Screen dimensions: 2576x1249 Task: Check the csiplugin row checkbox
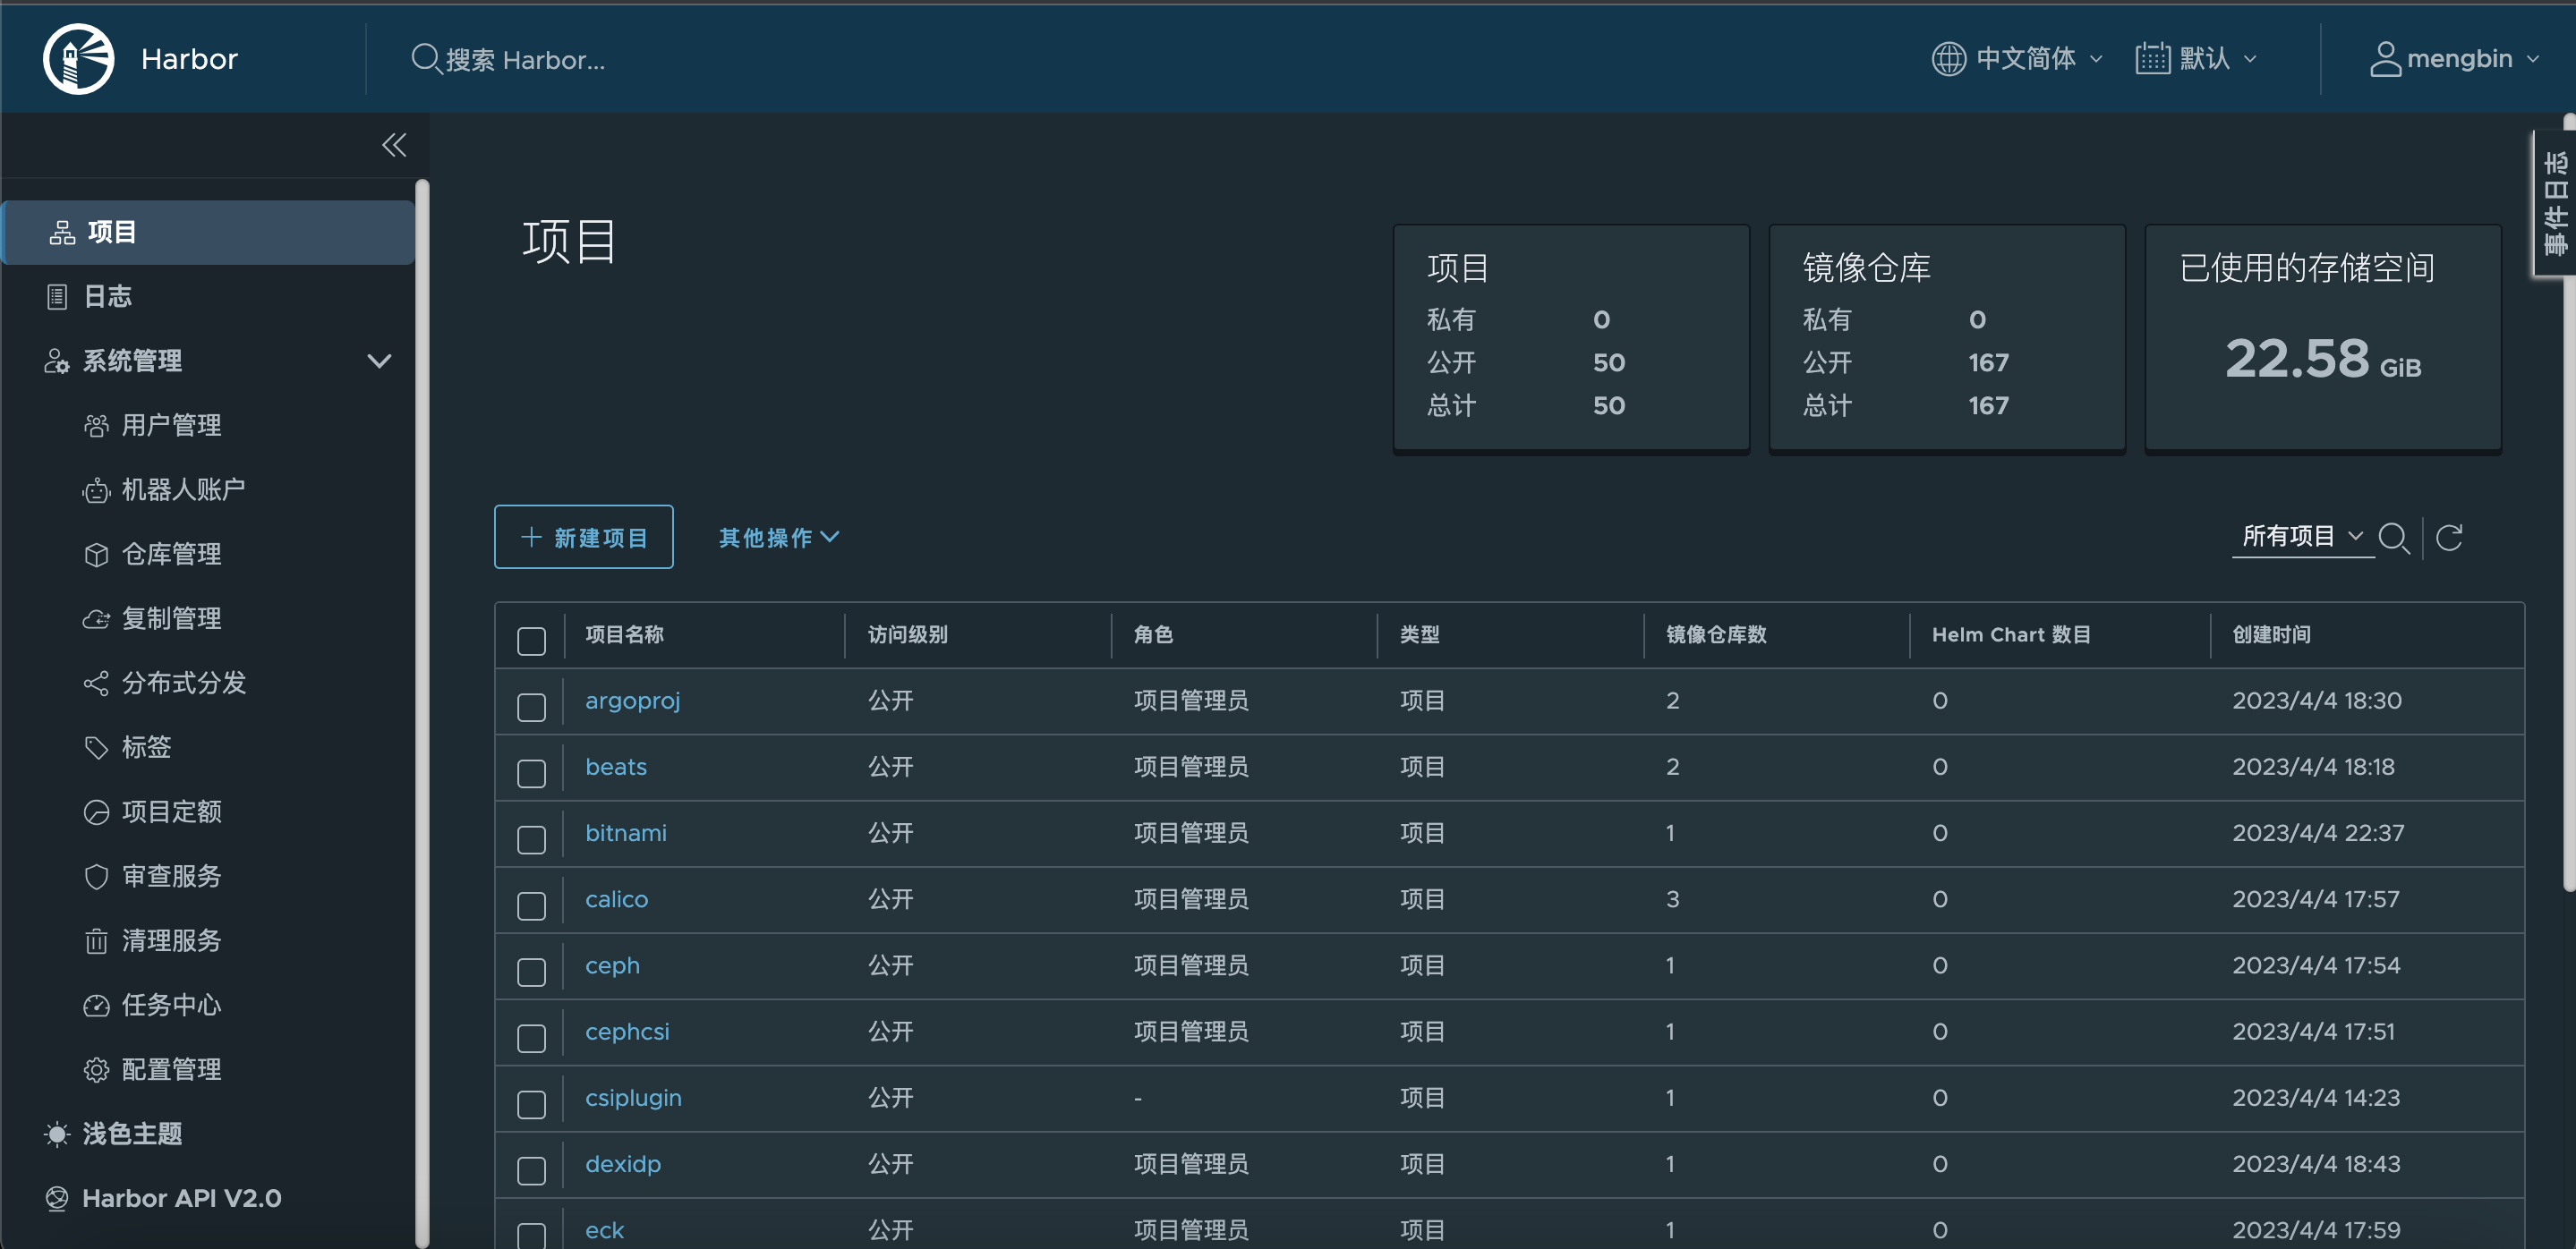[x=531, y=1104]
